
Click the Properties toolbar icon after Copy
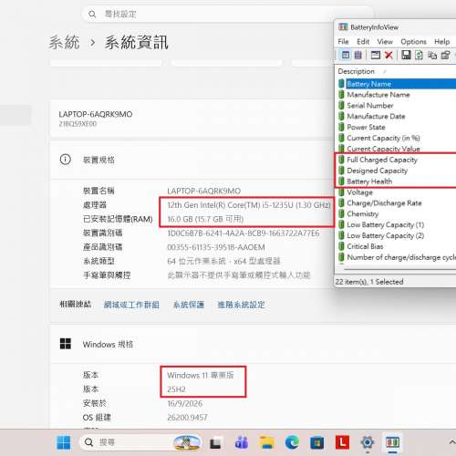click(x=445, y=55)
